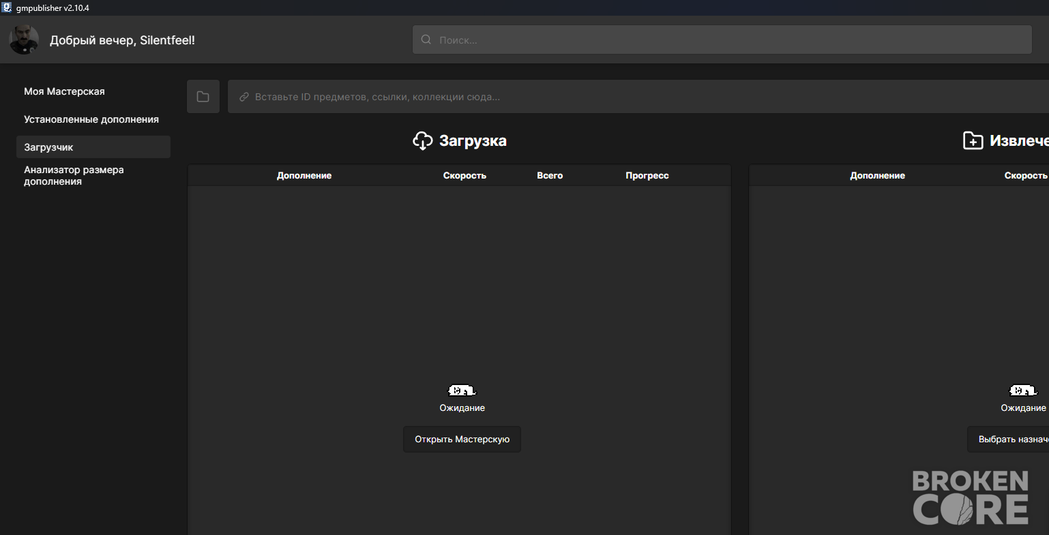Focus the Вставьте ID предметов input field
The width and height of the screenshot is (1049, 535).
point(638,97)
